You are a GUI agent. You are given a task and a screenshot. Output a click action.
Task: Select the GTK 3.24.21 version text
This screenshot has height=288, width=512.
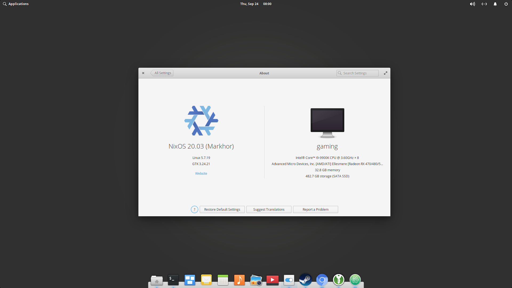[201, 164]
